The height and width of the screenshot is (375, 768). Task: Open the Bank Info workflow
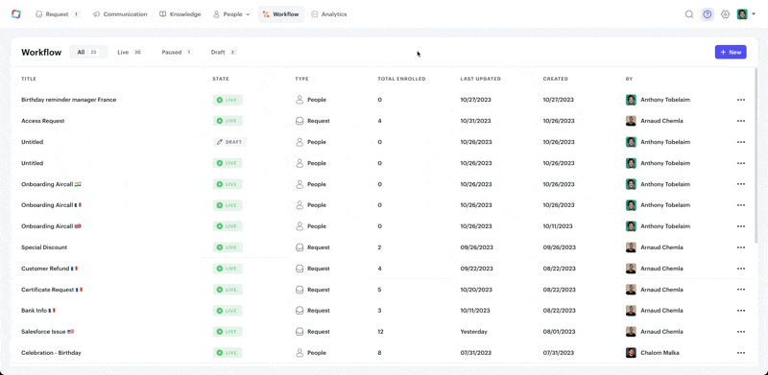[x=38, y=311]
